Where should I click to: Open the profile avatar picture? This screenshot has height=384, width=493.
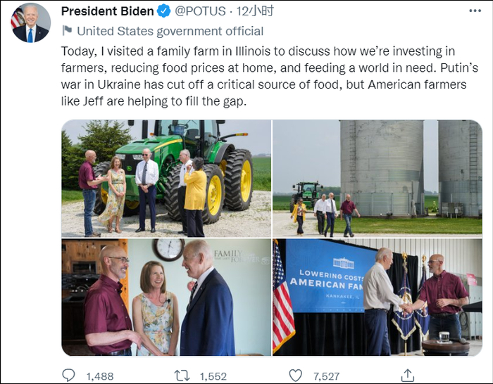(x=31, y=23)
